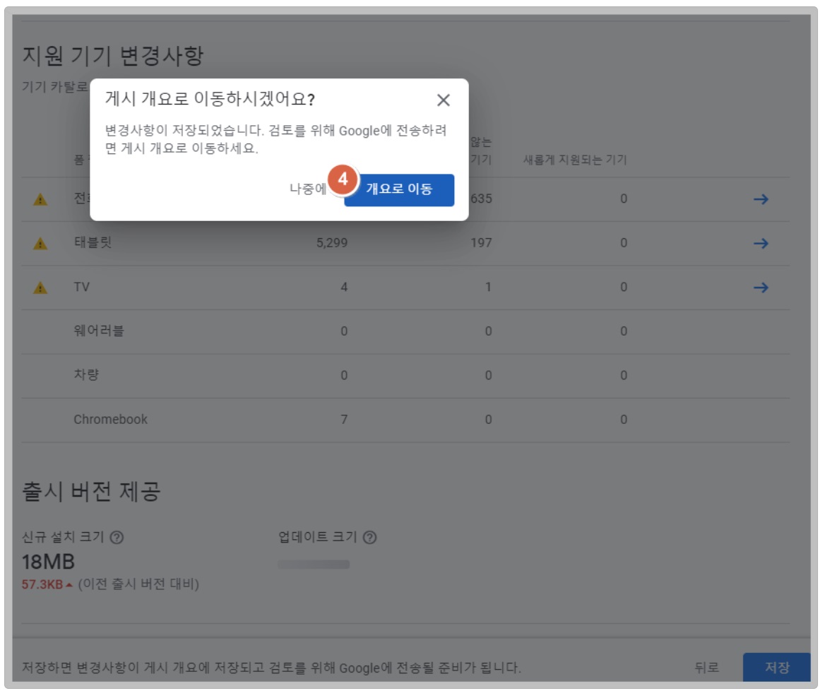Click the warning icon in the first device row
The width and height of the screenshot is (825, 691).
tap(40, 199)
